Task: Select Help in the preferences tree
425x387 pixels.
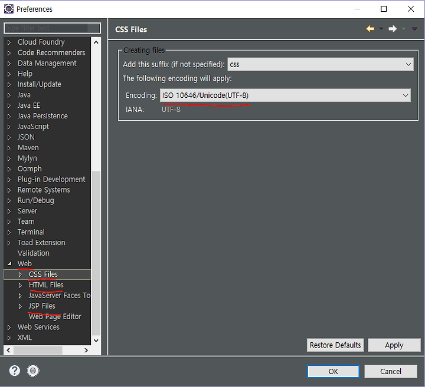Action: [25, 74]
